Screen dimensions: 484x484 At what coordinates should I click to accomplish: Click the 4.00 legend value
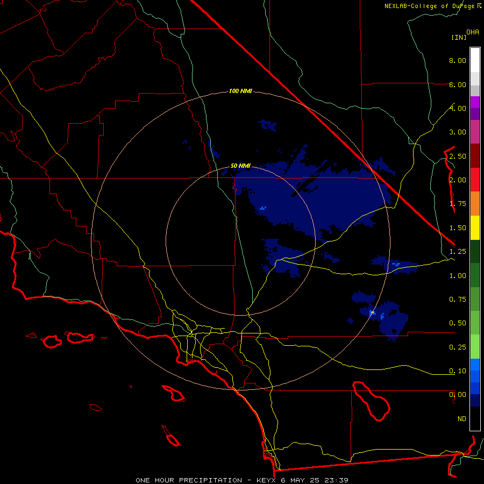click(x=458, y=108)
